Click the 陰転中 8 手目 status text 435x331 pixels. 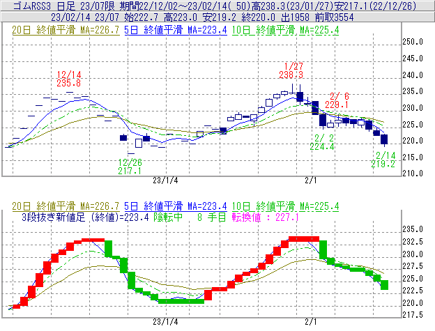pyautogui.click(x=190, y=217)
